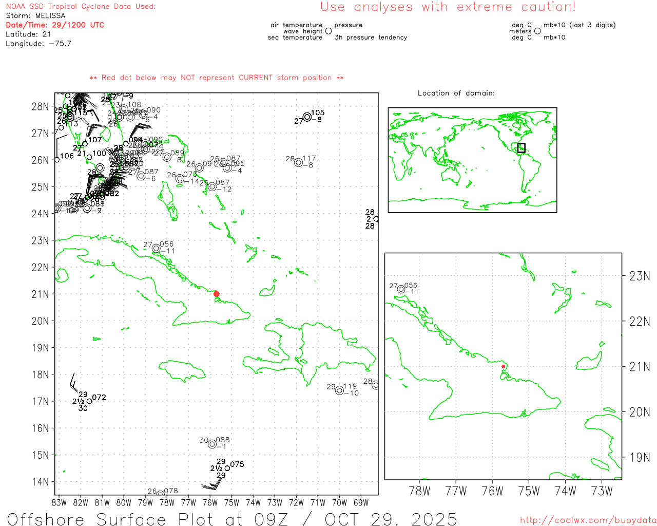Click the station with pressure 089 and tendency -8
The height and width of the screenshot is (526, 657).
[x=167, y=157]
